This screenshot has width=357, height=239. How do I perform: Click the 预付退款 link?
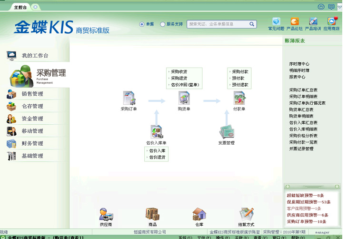[x=240, y=85]
